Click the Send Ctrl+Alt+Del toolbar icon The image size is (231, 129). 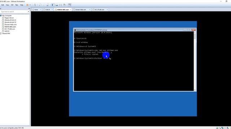click(x=35, y=5)
